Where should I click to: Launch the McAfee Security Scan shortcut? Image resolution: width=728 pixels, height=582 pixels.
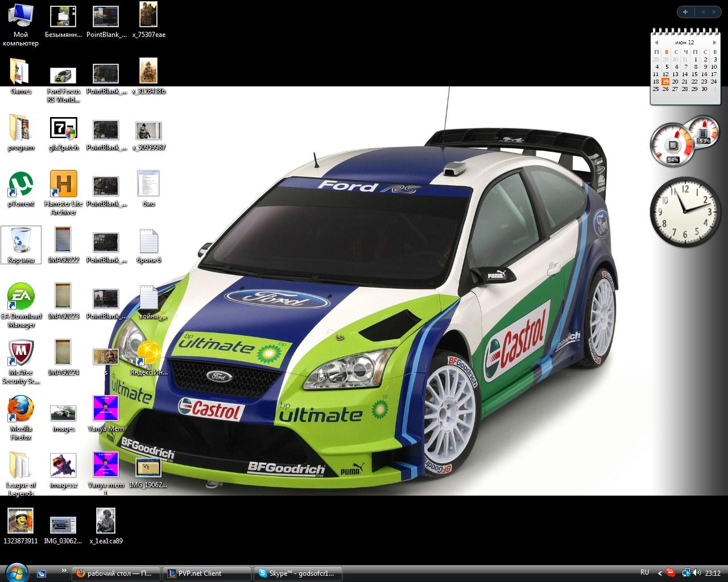coord(20,354)
